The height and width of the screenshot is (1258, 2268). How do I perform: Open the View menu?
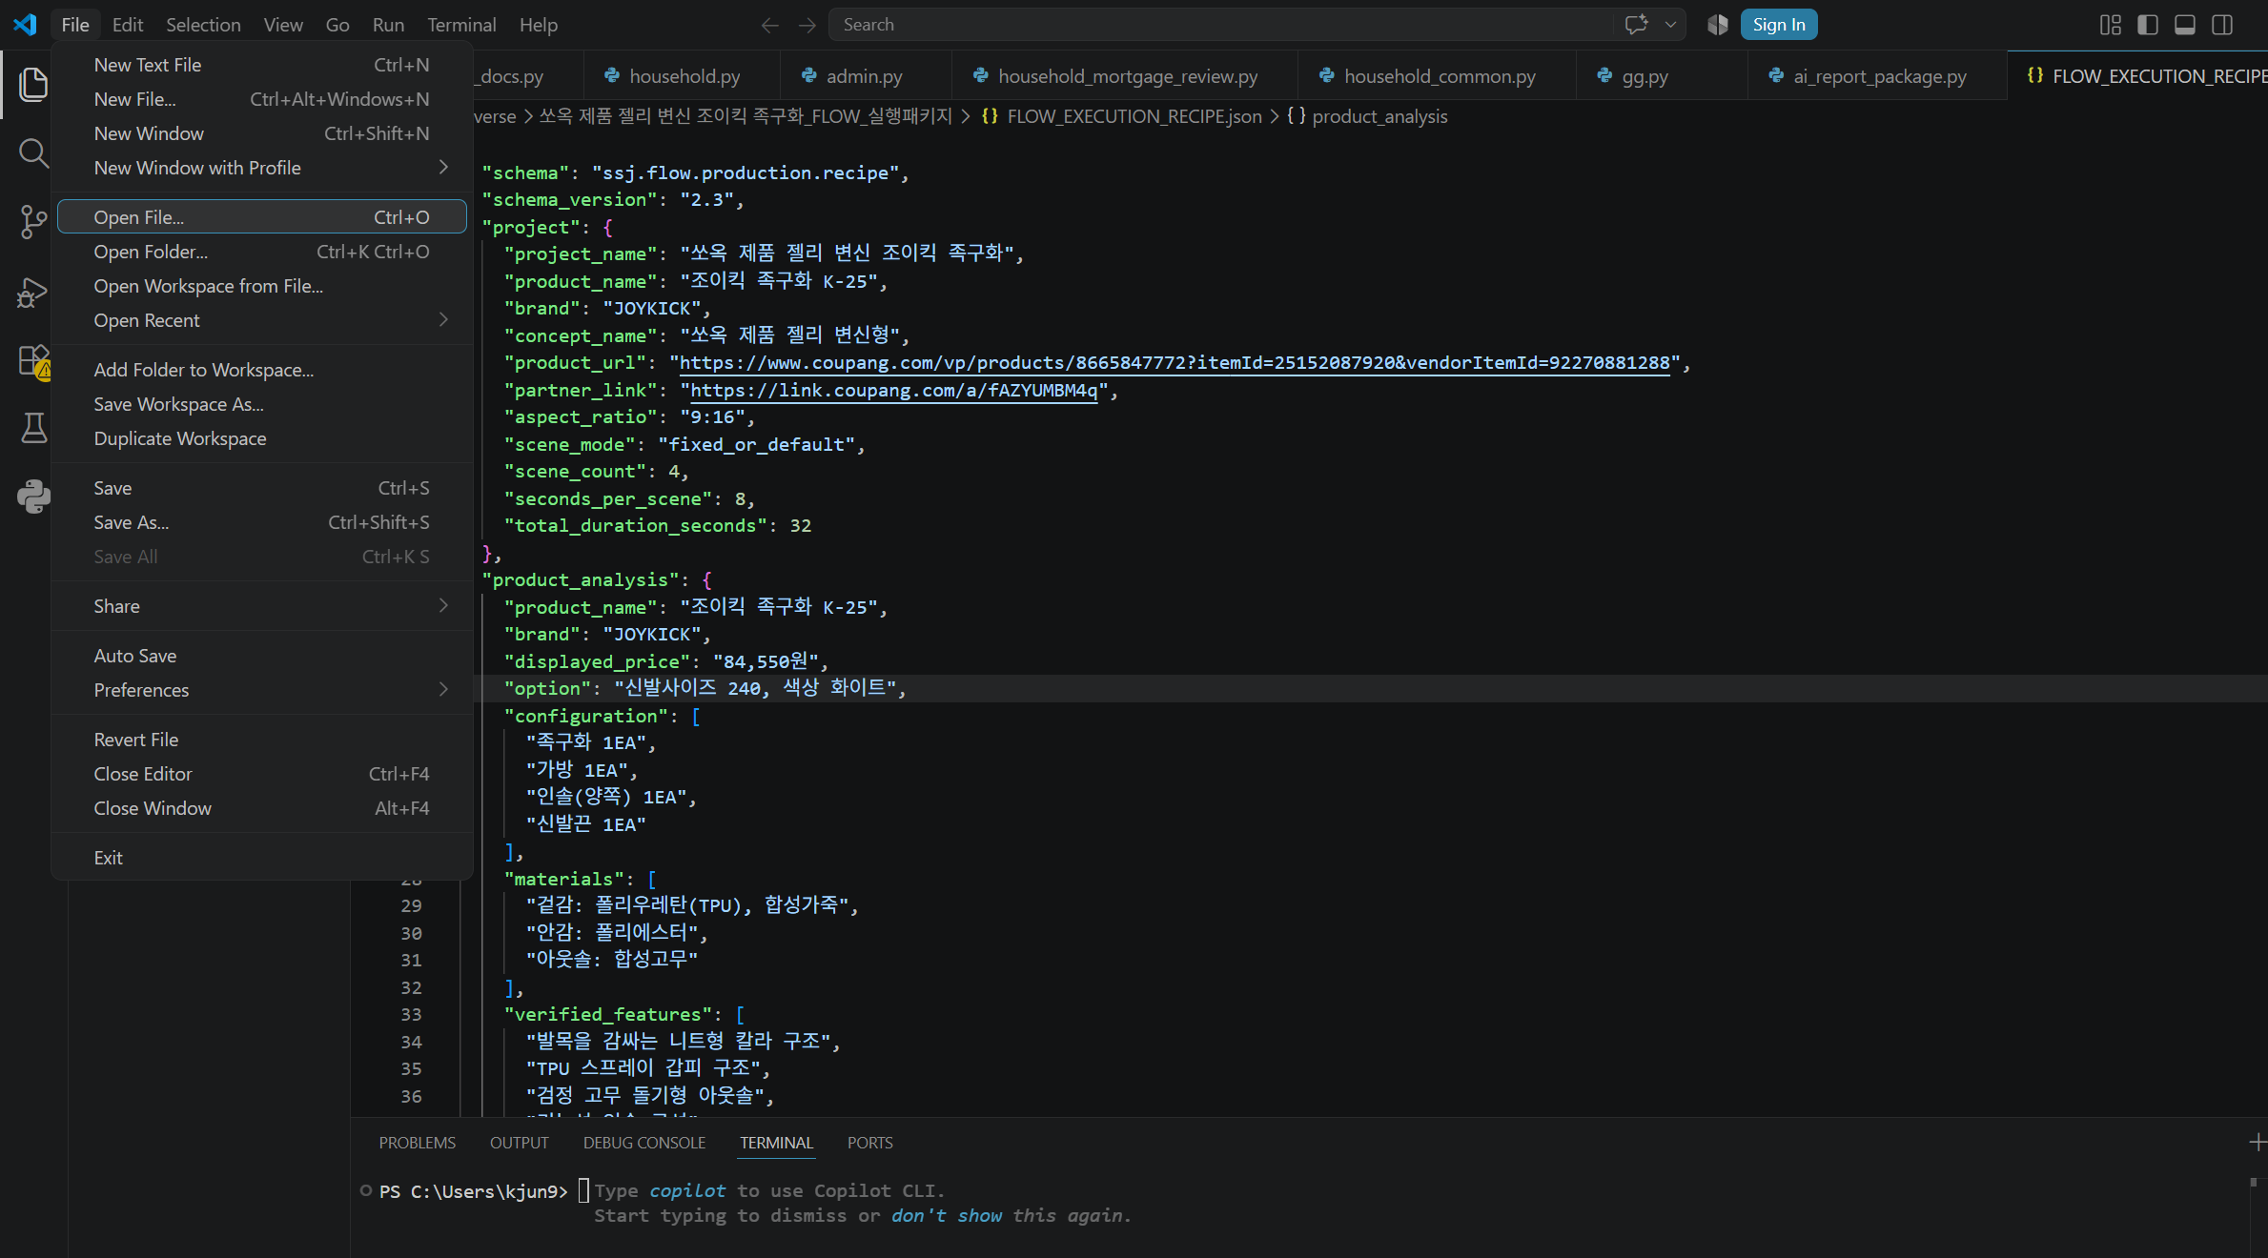283,25
